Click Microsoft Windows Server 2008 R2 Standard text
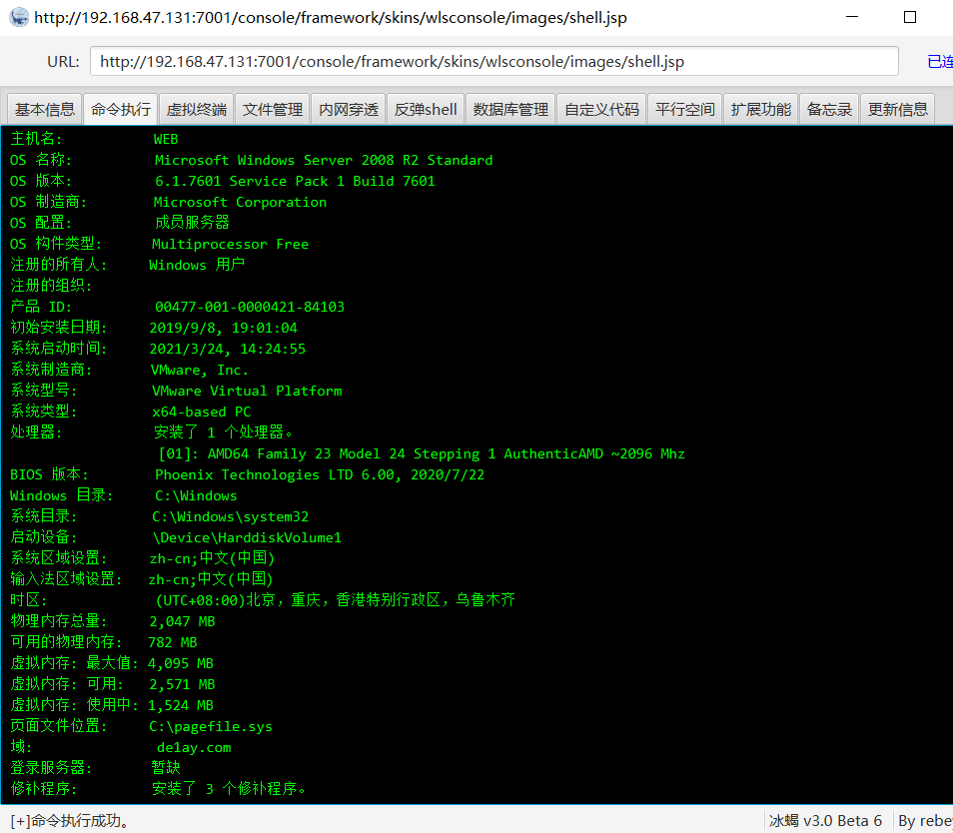Screen dimensions: 953x833 (x=324, y=160)
